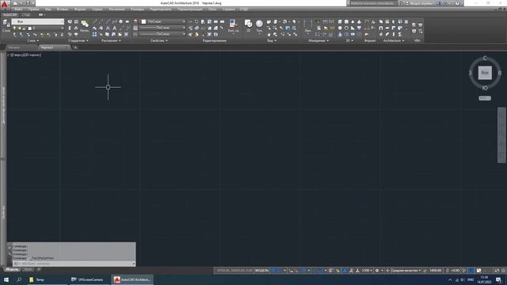507x285 pixels.
Task: Select the Array tool in Рисование panel
Action: click(x=95, y=34)
